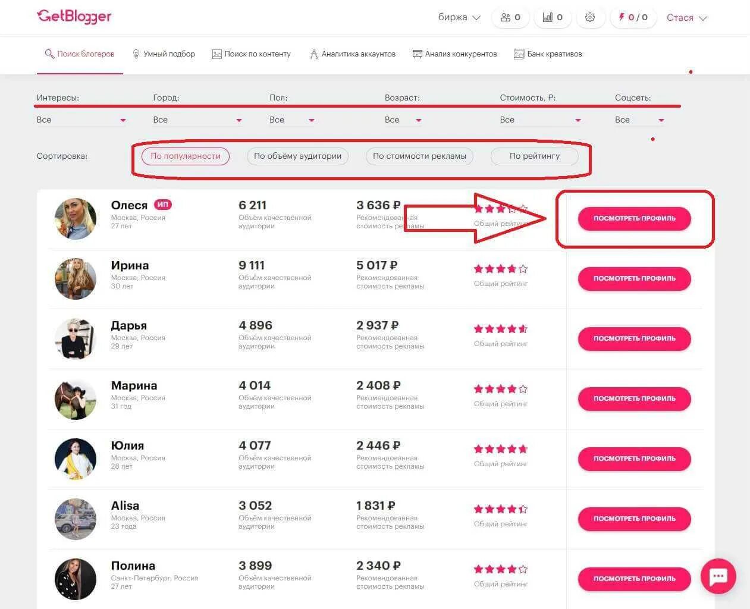This screenshot has height=609, width=750.
Task: Open the Стася account menu
Action: (687, 18)
